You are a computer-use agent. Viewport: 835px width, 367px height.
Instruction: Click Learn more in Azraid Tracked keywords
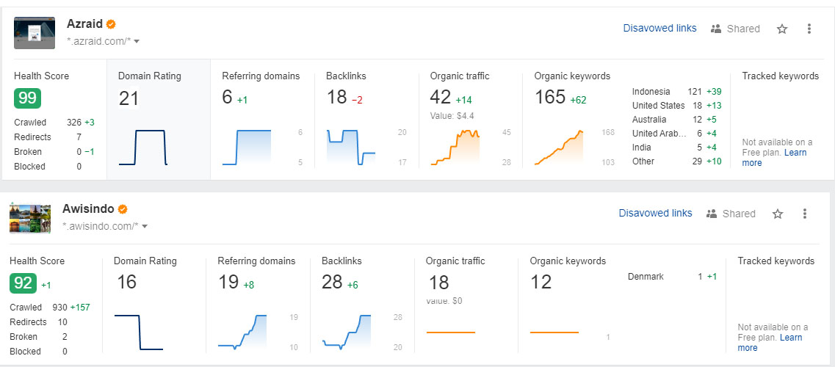pyautogui.click(x=774, y=157)
